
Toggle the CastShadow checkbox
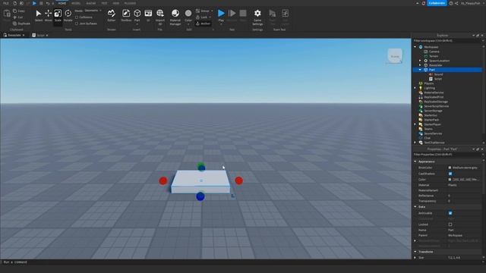450,174
